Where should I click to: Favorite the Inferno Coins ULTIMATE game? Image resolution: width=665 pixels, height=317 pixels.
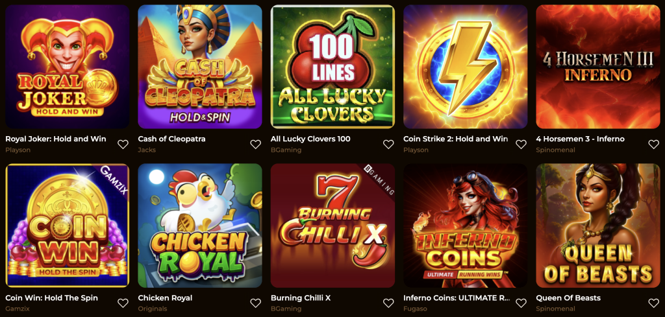[x=521, y=303]
